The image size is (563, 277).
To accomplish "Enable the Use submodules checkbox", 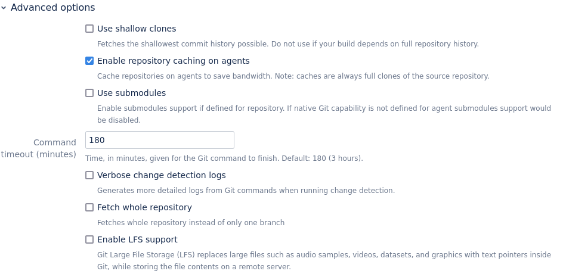I will coord(89,93).
